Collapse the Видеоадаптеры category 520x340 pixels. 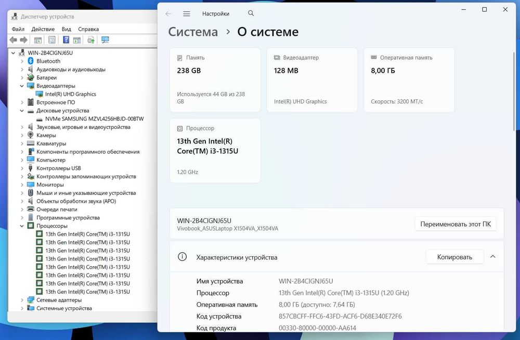[x=22, y=86]
